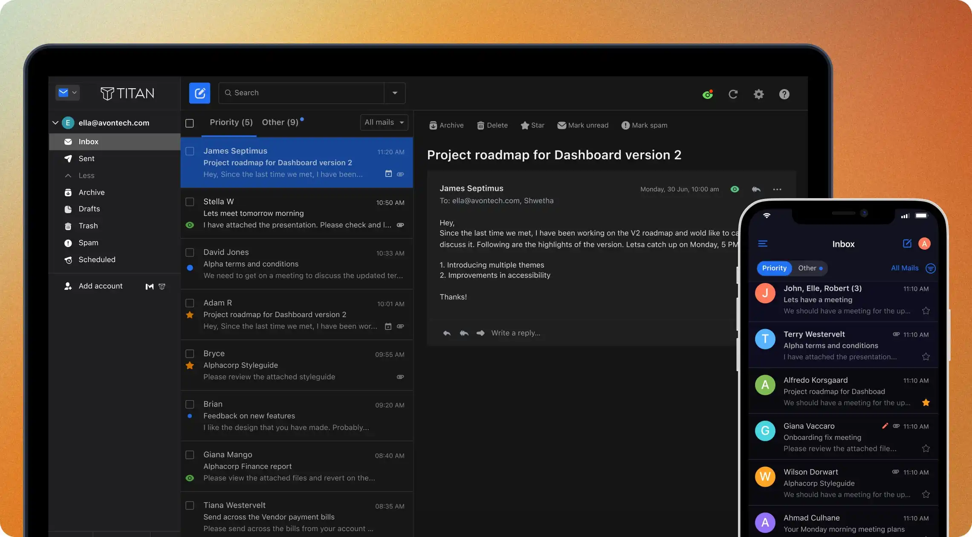Screen dimensions: 972x537
Task: Click the blue compose email button
Action: tap(200, 93)
